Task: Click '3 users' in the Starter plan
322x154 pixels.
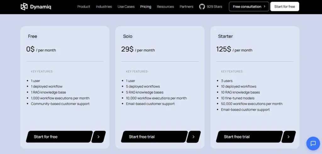Action: [x=227, y=81]
